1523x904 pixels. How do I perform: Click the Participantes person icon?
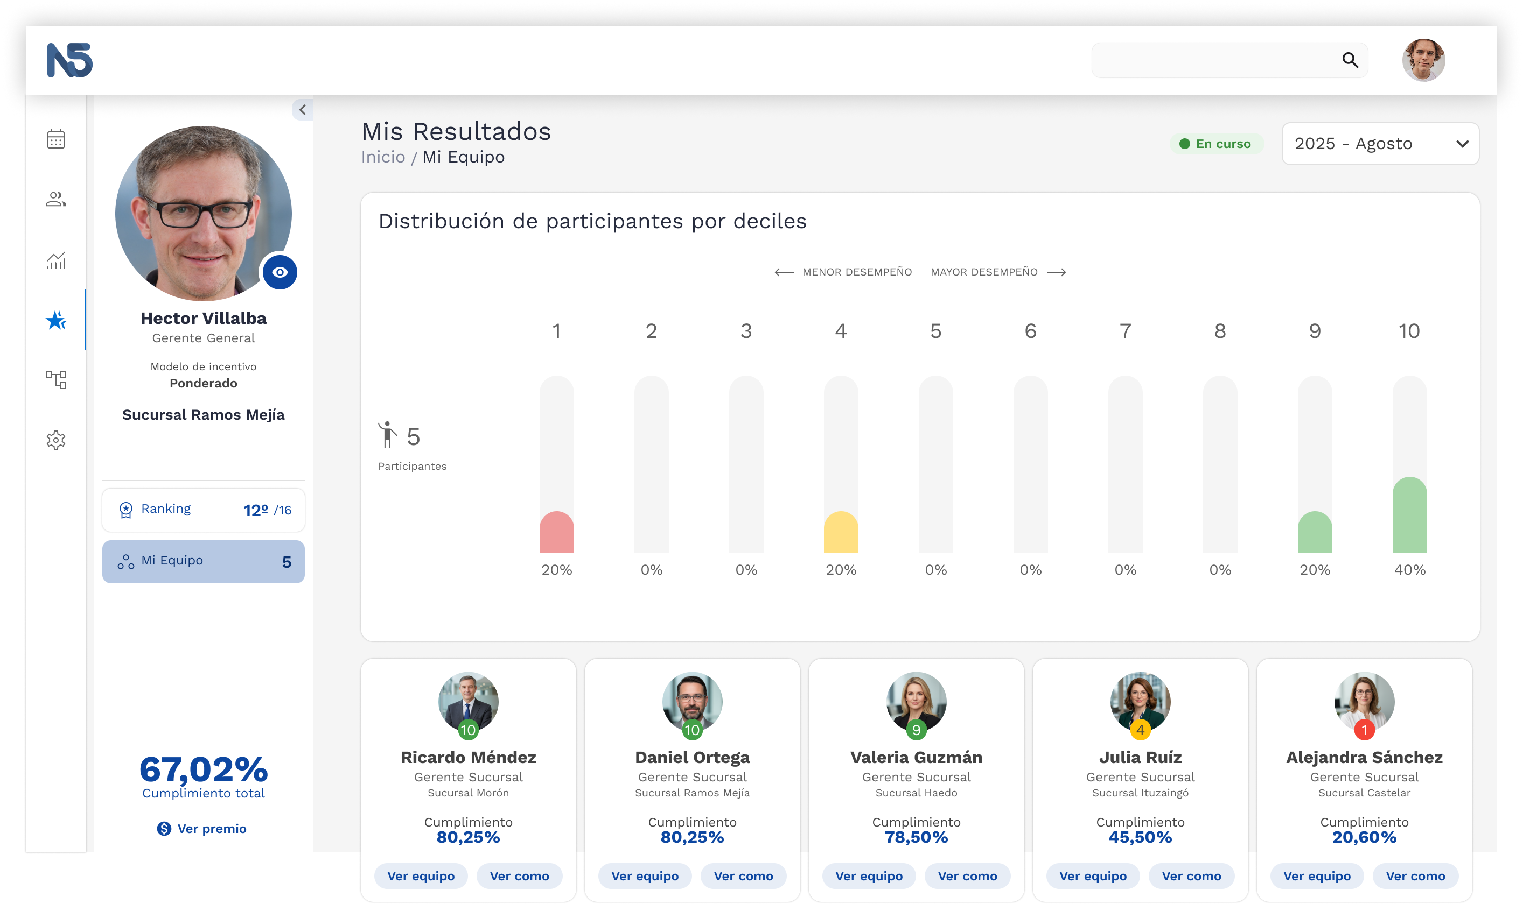pyautogui.click(x=387, y=435)
